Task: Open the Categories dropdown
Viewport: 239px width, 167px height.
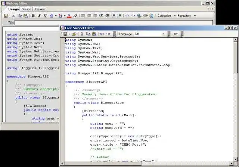Action: click(x=167, y=16)
